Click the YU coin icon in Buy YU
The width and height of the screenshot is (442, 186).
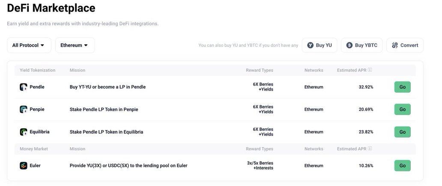click(x=311, y=45)
